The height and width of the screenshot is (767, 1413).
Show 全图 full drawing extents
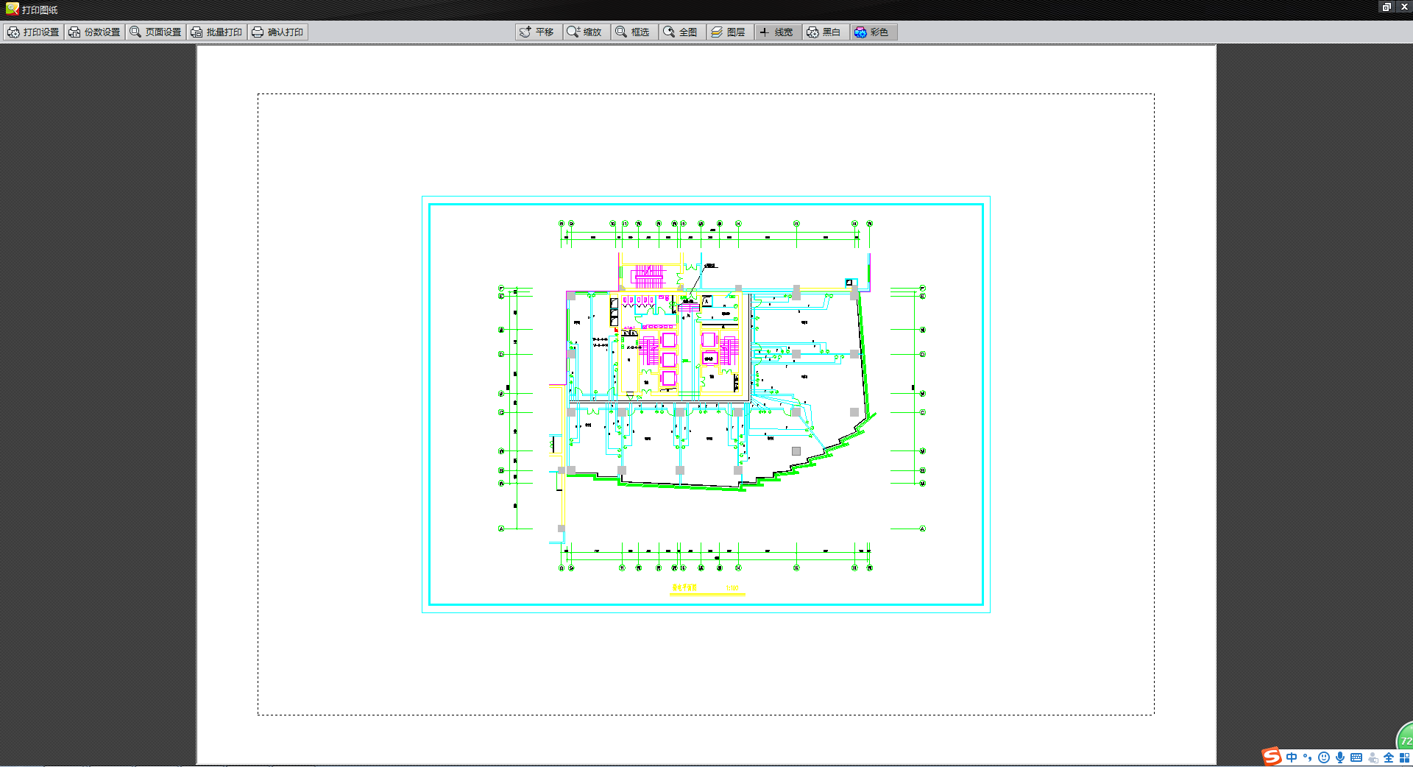tap(681, 32)
